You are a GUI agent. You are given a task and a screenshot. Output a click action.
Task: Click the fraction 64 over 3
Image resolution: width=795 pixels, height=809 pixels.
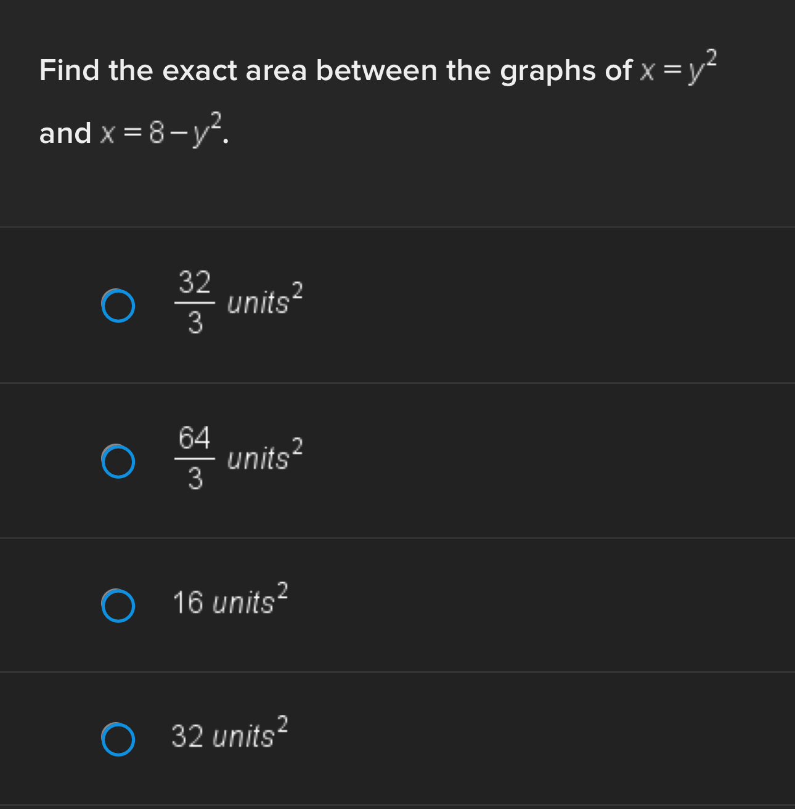(194, 459)
